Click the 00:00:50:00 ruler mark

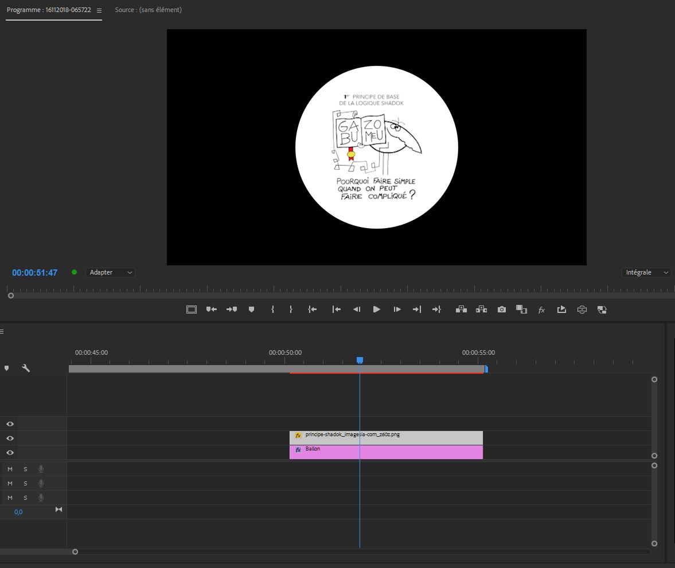coord(285,352)
